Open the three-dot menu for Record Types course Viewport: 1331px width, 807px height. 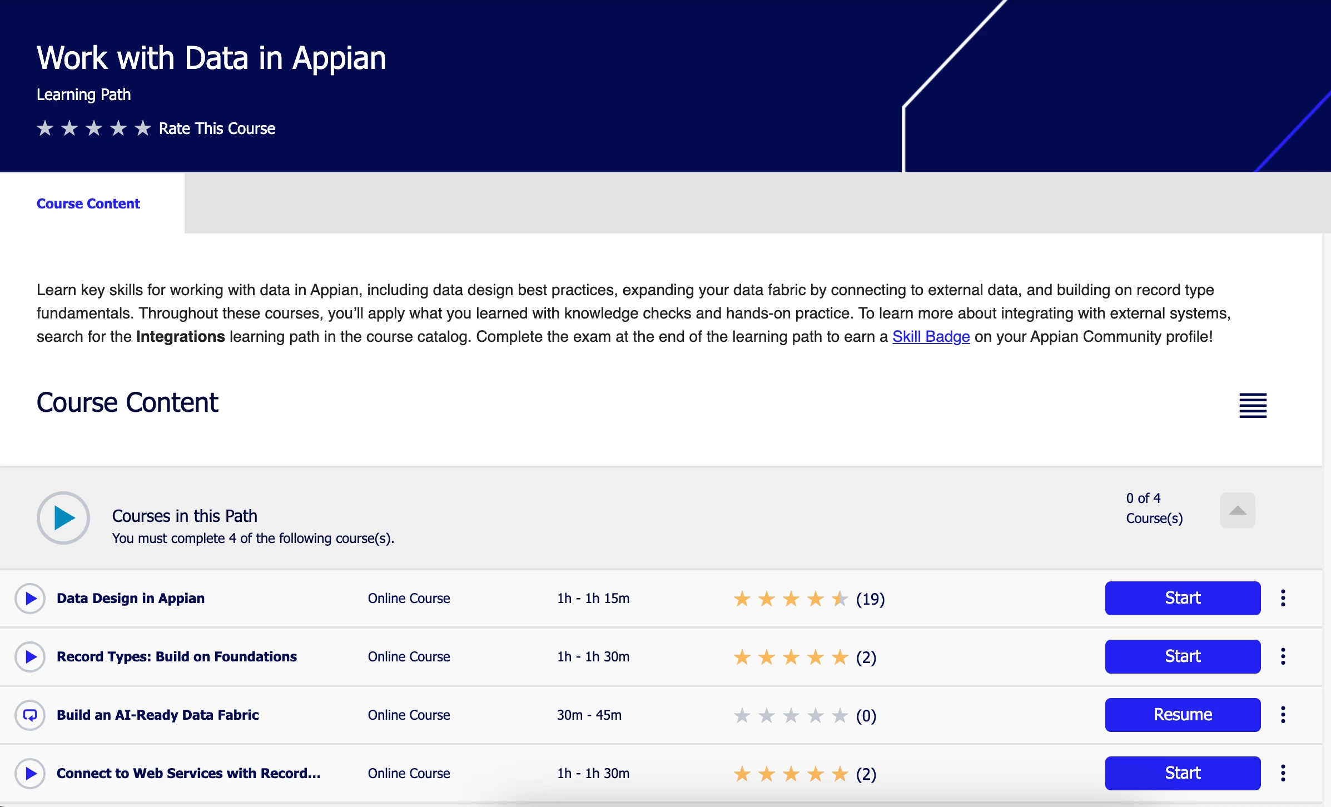[x=1283, y=656]
